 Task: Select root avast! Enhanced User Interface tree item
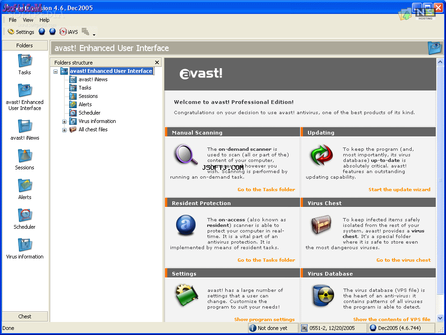(x=111, y=71)
